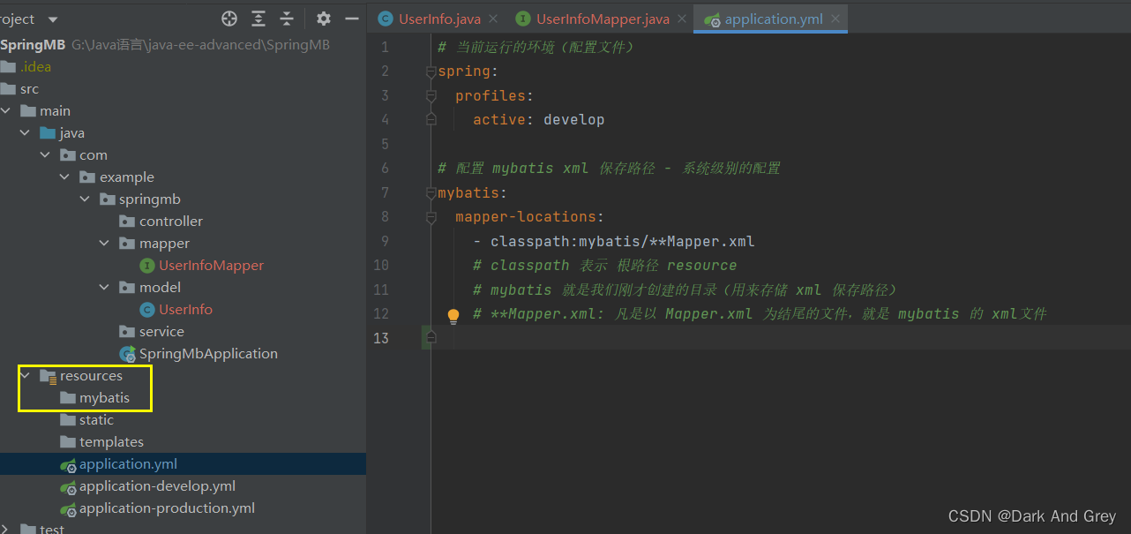Open the Project view dropdown
This screenshot has width=1131, height=534.
tap(52, 19)
